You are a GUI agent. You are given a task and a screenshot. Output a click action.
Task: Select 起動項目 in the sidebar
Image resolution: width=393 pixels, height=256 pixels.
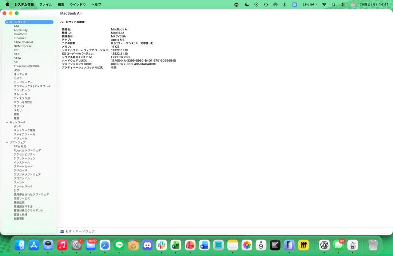(19, 218)
